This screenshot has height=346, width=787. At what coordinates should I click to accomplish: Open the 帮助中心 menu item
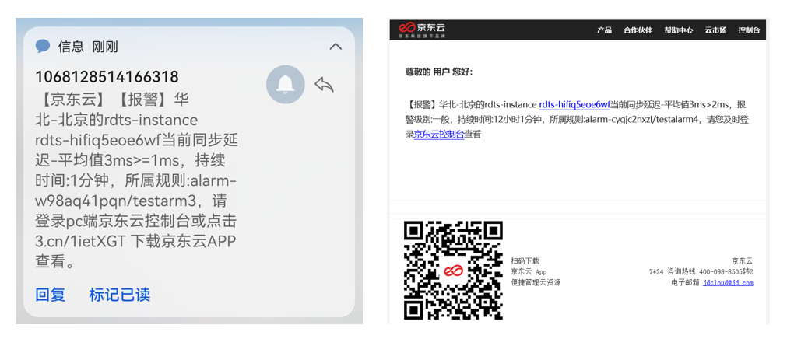[679, 30]
